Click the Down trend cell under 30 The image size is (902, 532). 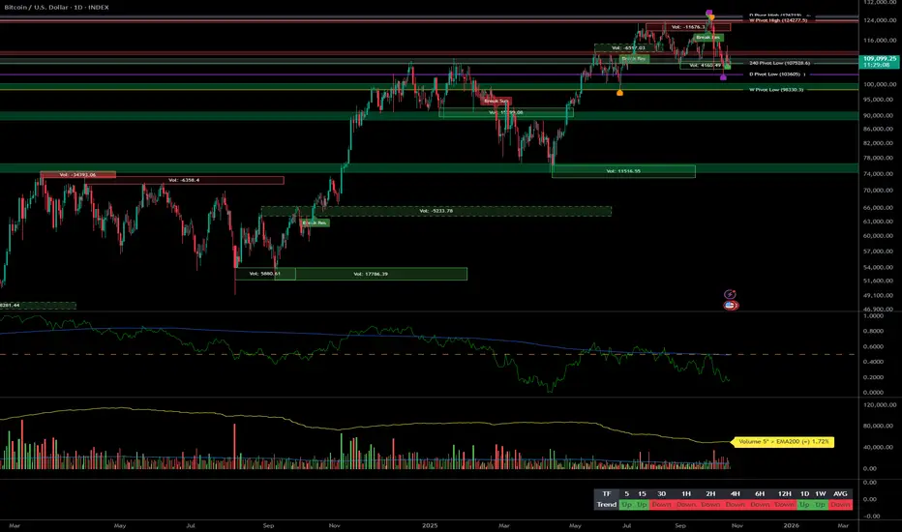coord(662,504)
